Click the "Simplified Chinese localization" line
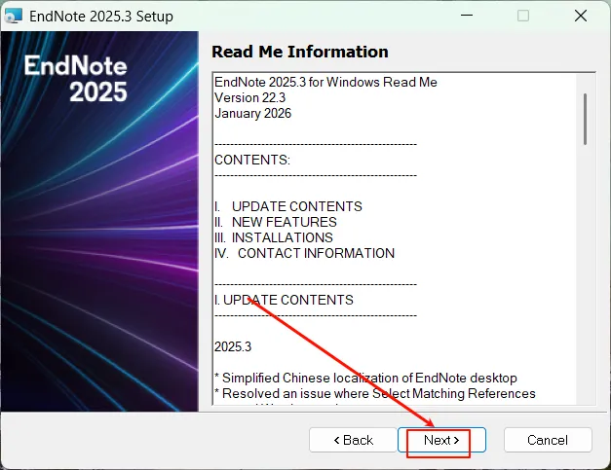This screenshot has width=611, height=470. click(365, 378)
